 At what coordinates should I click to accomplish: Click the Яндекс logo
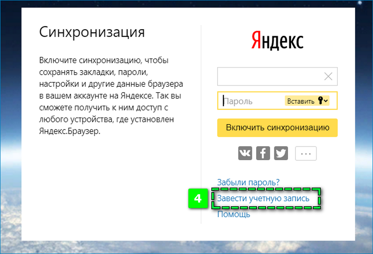[277, 40]
